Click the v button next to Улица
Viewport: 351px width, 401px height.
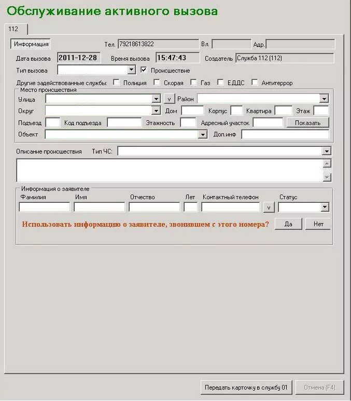169,99
